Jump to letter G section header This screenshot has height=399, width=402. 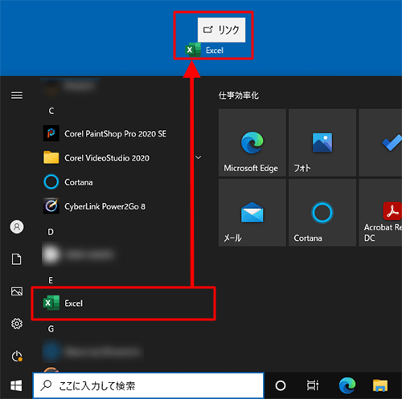pyautogui.click(x=51, y=328)
